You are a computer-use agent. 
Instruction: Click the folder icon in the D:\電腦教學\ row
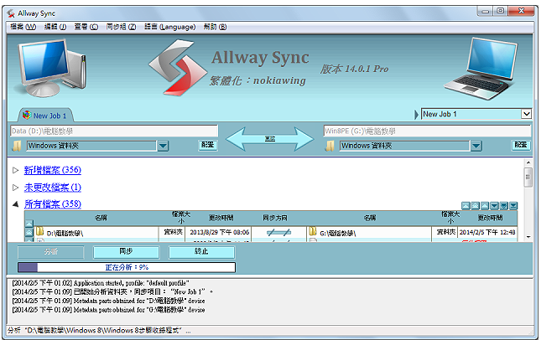40,231
